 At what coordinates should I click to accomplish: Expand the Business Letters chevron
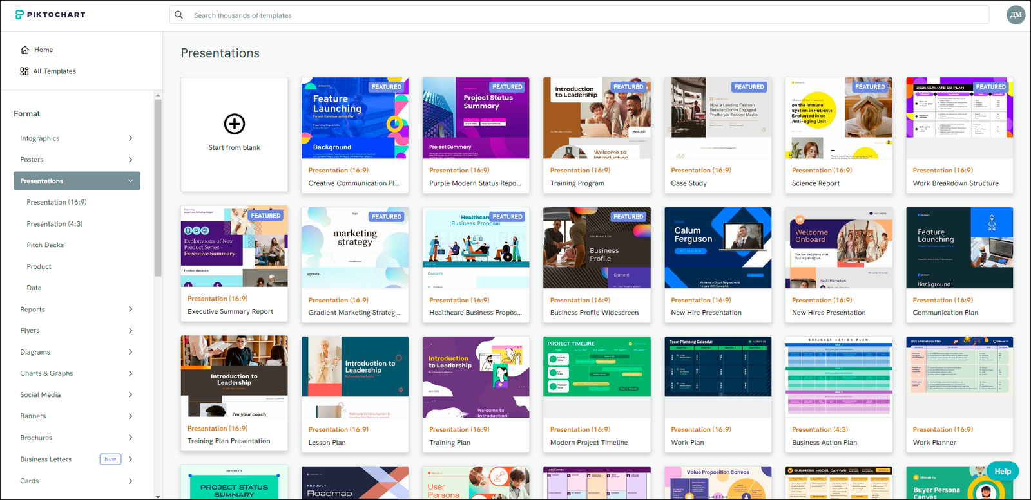click(x=130, y=459)
